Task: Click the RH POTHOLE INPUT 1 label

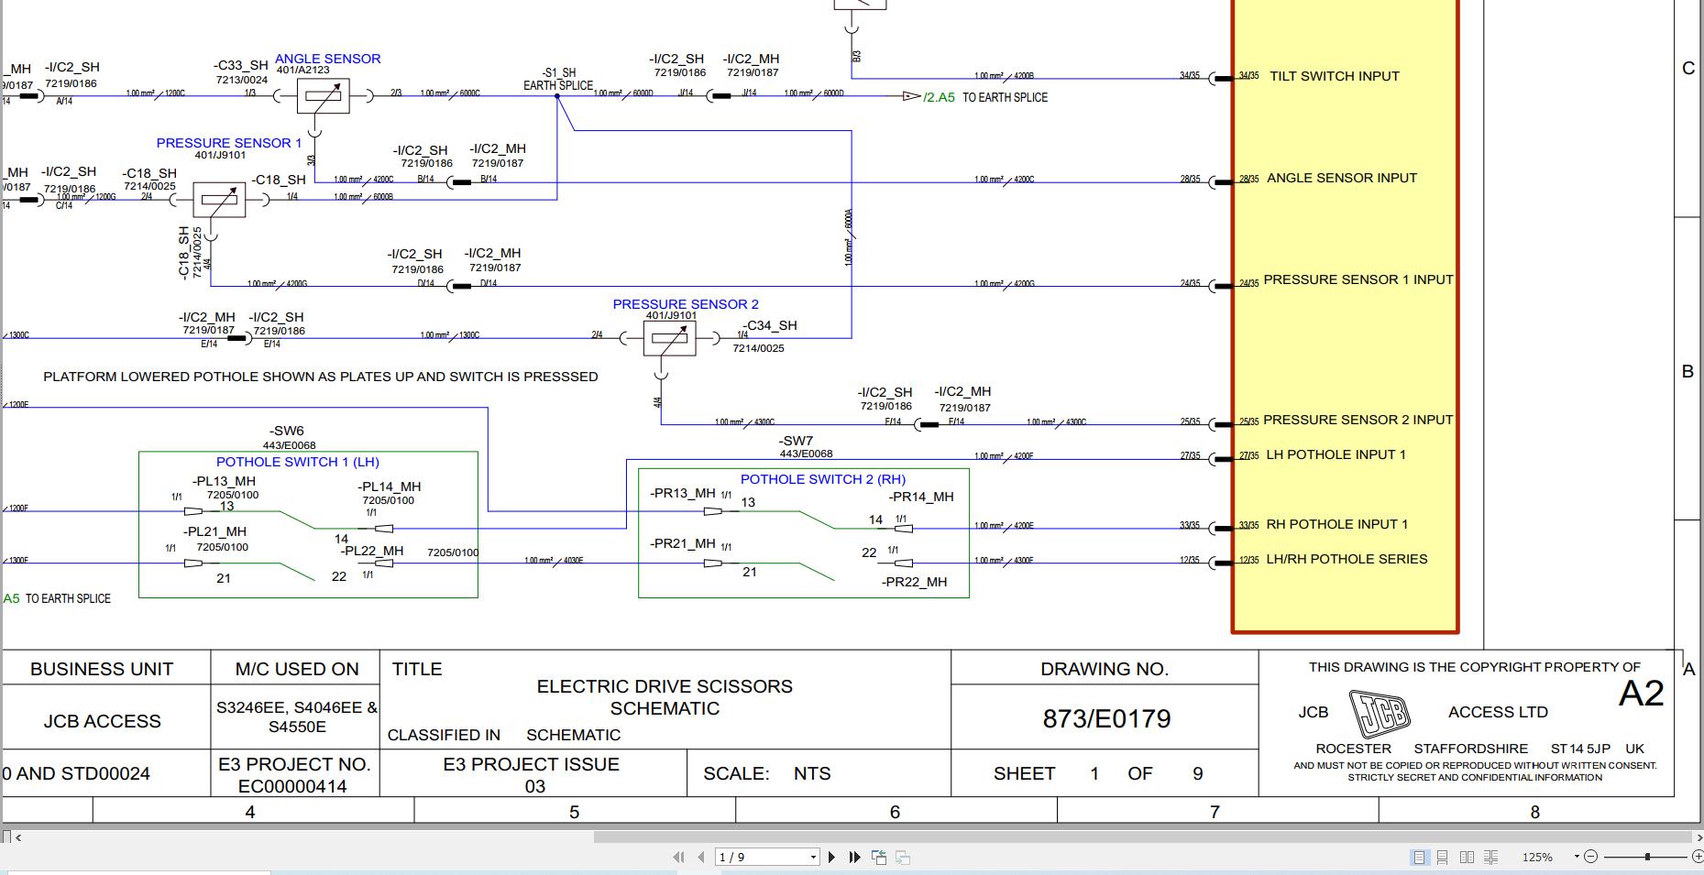Action: pos(1337,524)
